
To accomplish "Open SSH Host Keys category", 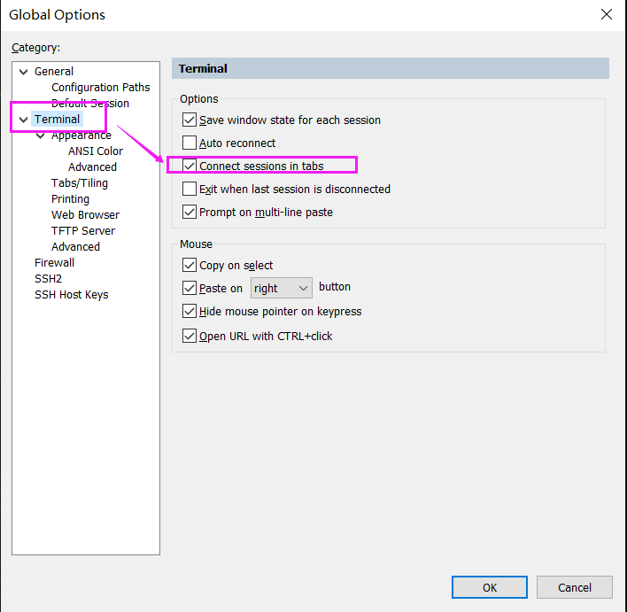I will tap(72, 295).
